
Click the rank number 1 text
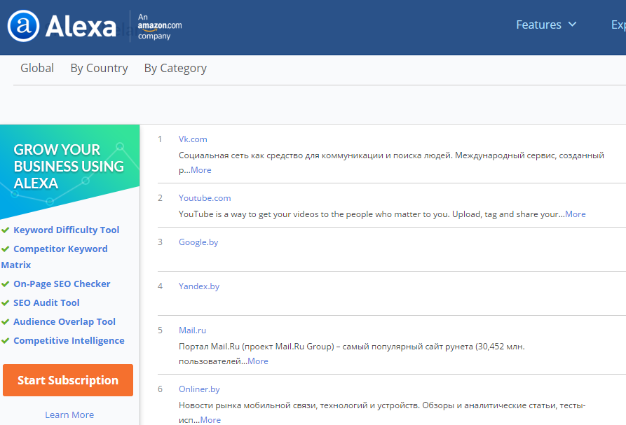pyautogui.click(x=160, y=139)
